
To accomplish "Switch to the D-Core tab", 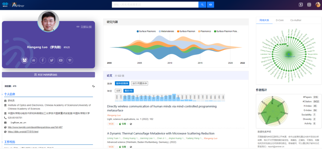I will coord(280,20).
